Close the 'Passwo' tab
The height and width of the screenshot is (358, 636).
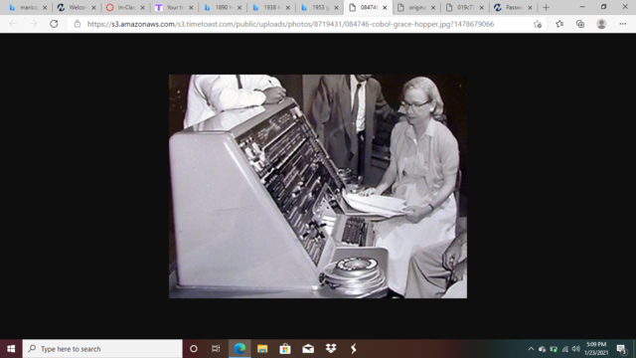click(530, 8)
